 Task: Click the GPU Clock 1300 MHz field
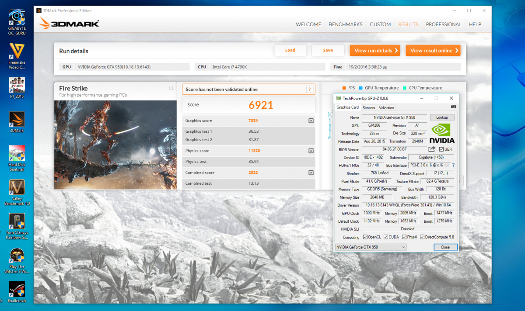(x=372, y=213)
